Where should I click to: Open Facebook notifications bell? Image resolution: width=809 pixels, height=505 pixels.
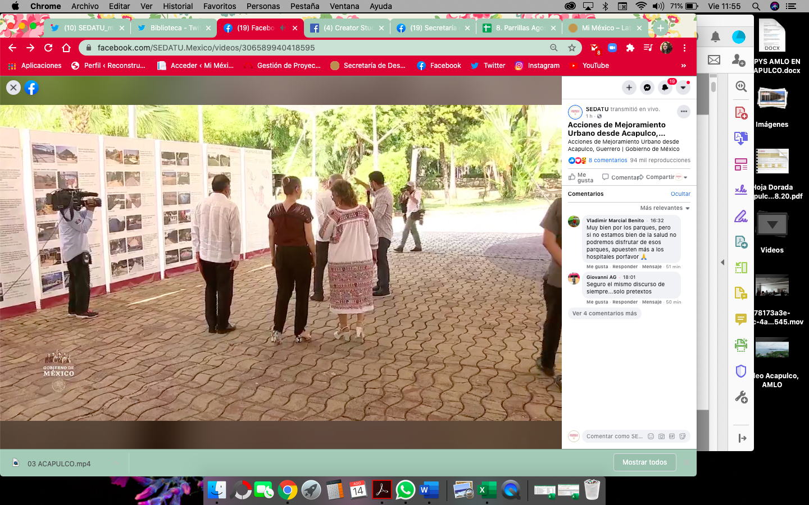pyautogui.click(x=665, y=88)
